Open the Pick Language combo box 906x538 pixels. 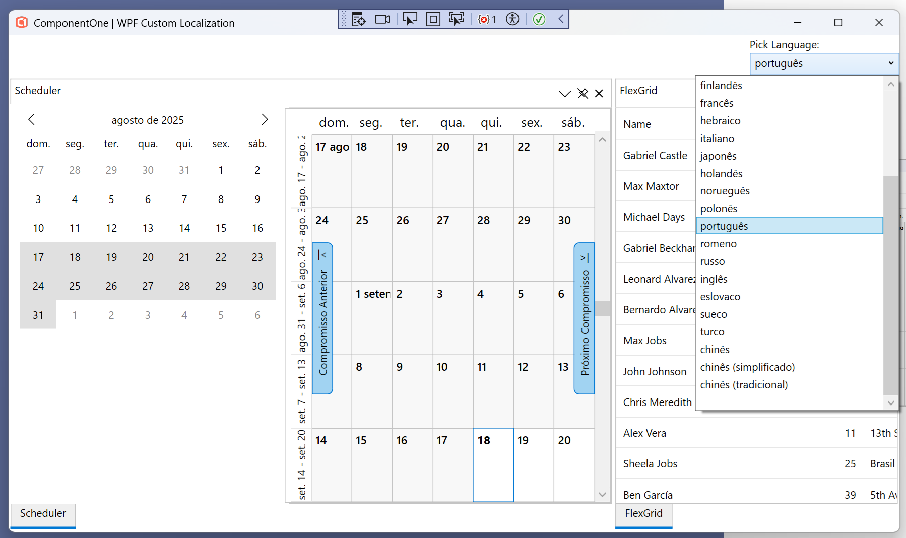pos(824,63)
